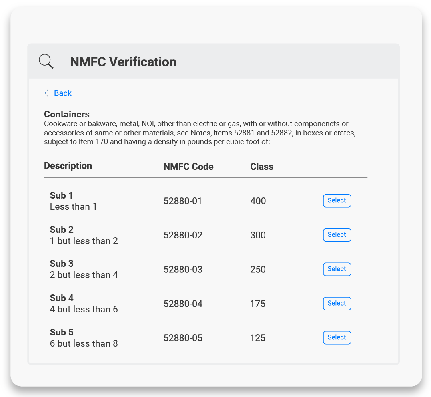Screen dimensions: 431x397
Task: Select Sub 1 code 52880-01
Action: 337,200
